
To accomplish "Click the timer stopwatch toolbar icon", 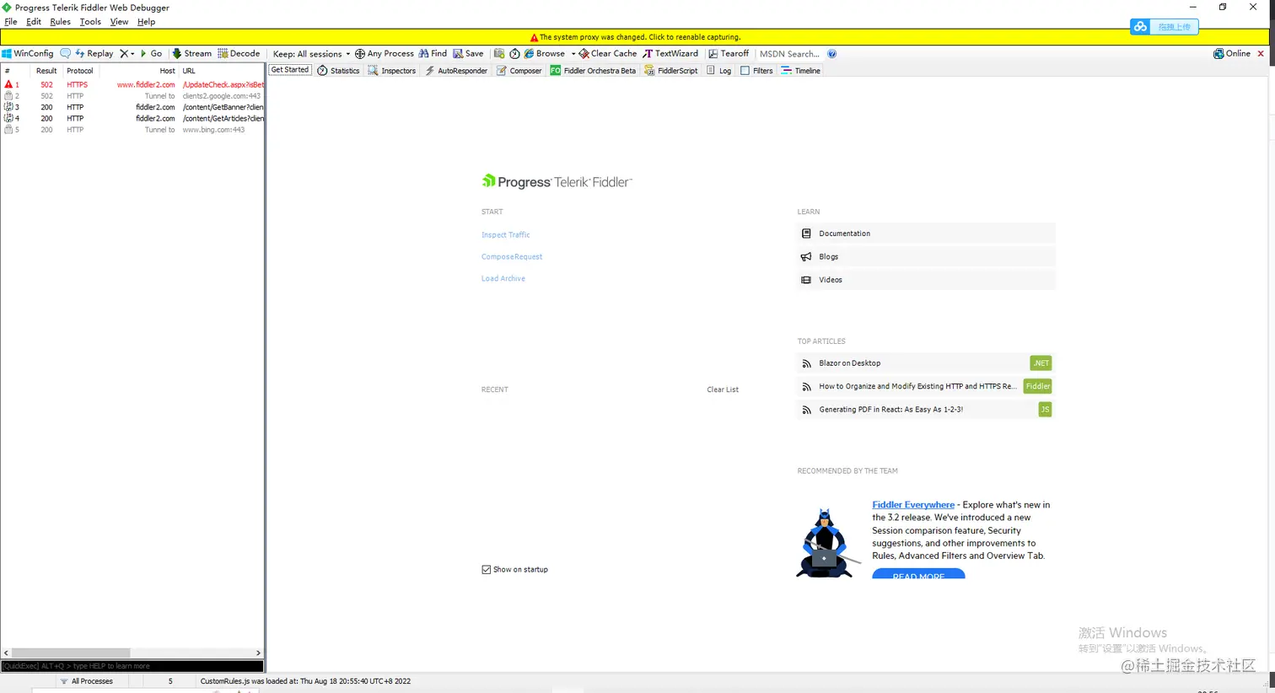I will (x=514, y=54).
